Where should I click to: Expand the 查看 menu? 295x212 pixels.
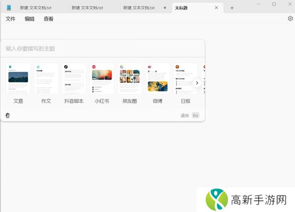point(48,19)
